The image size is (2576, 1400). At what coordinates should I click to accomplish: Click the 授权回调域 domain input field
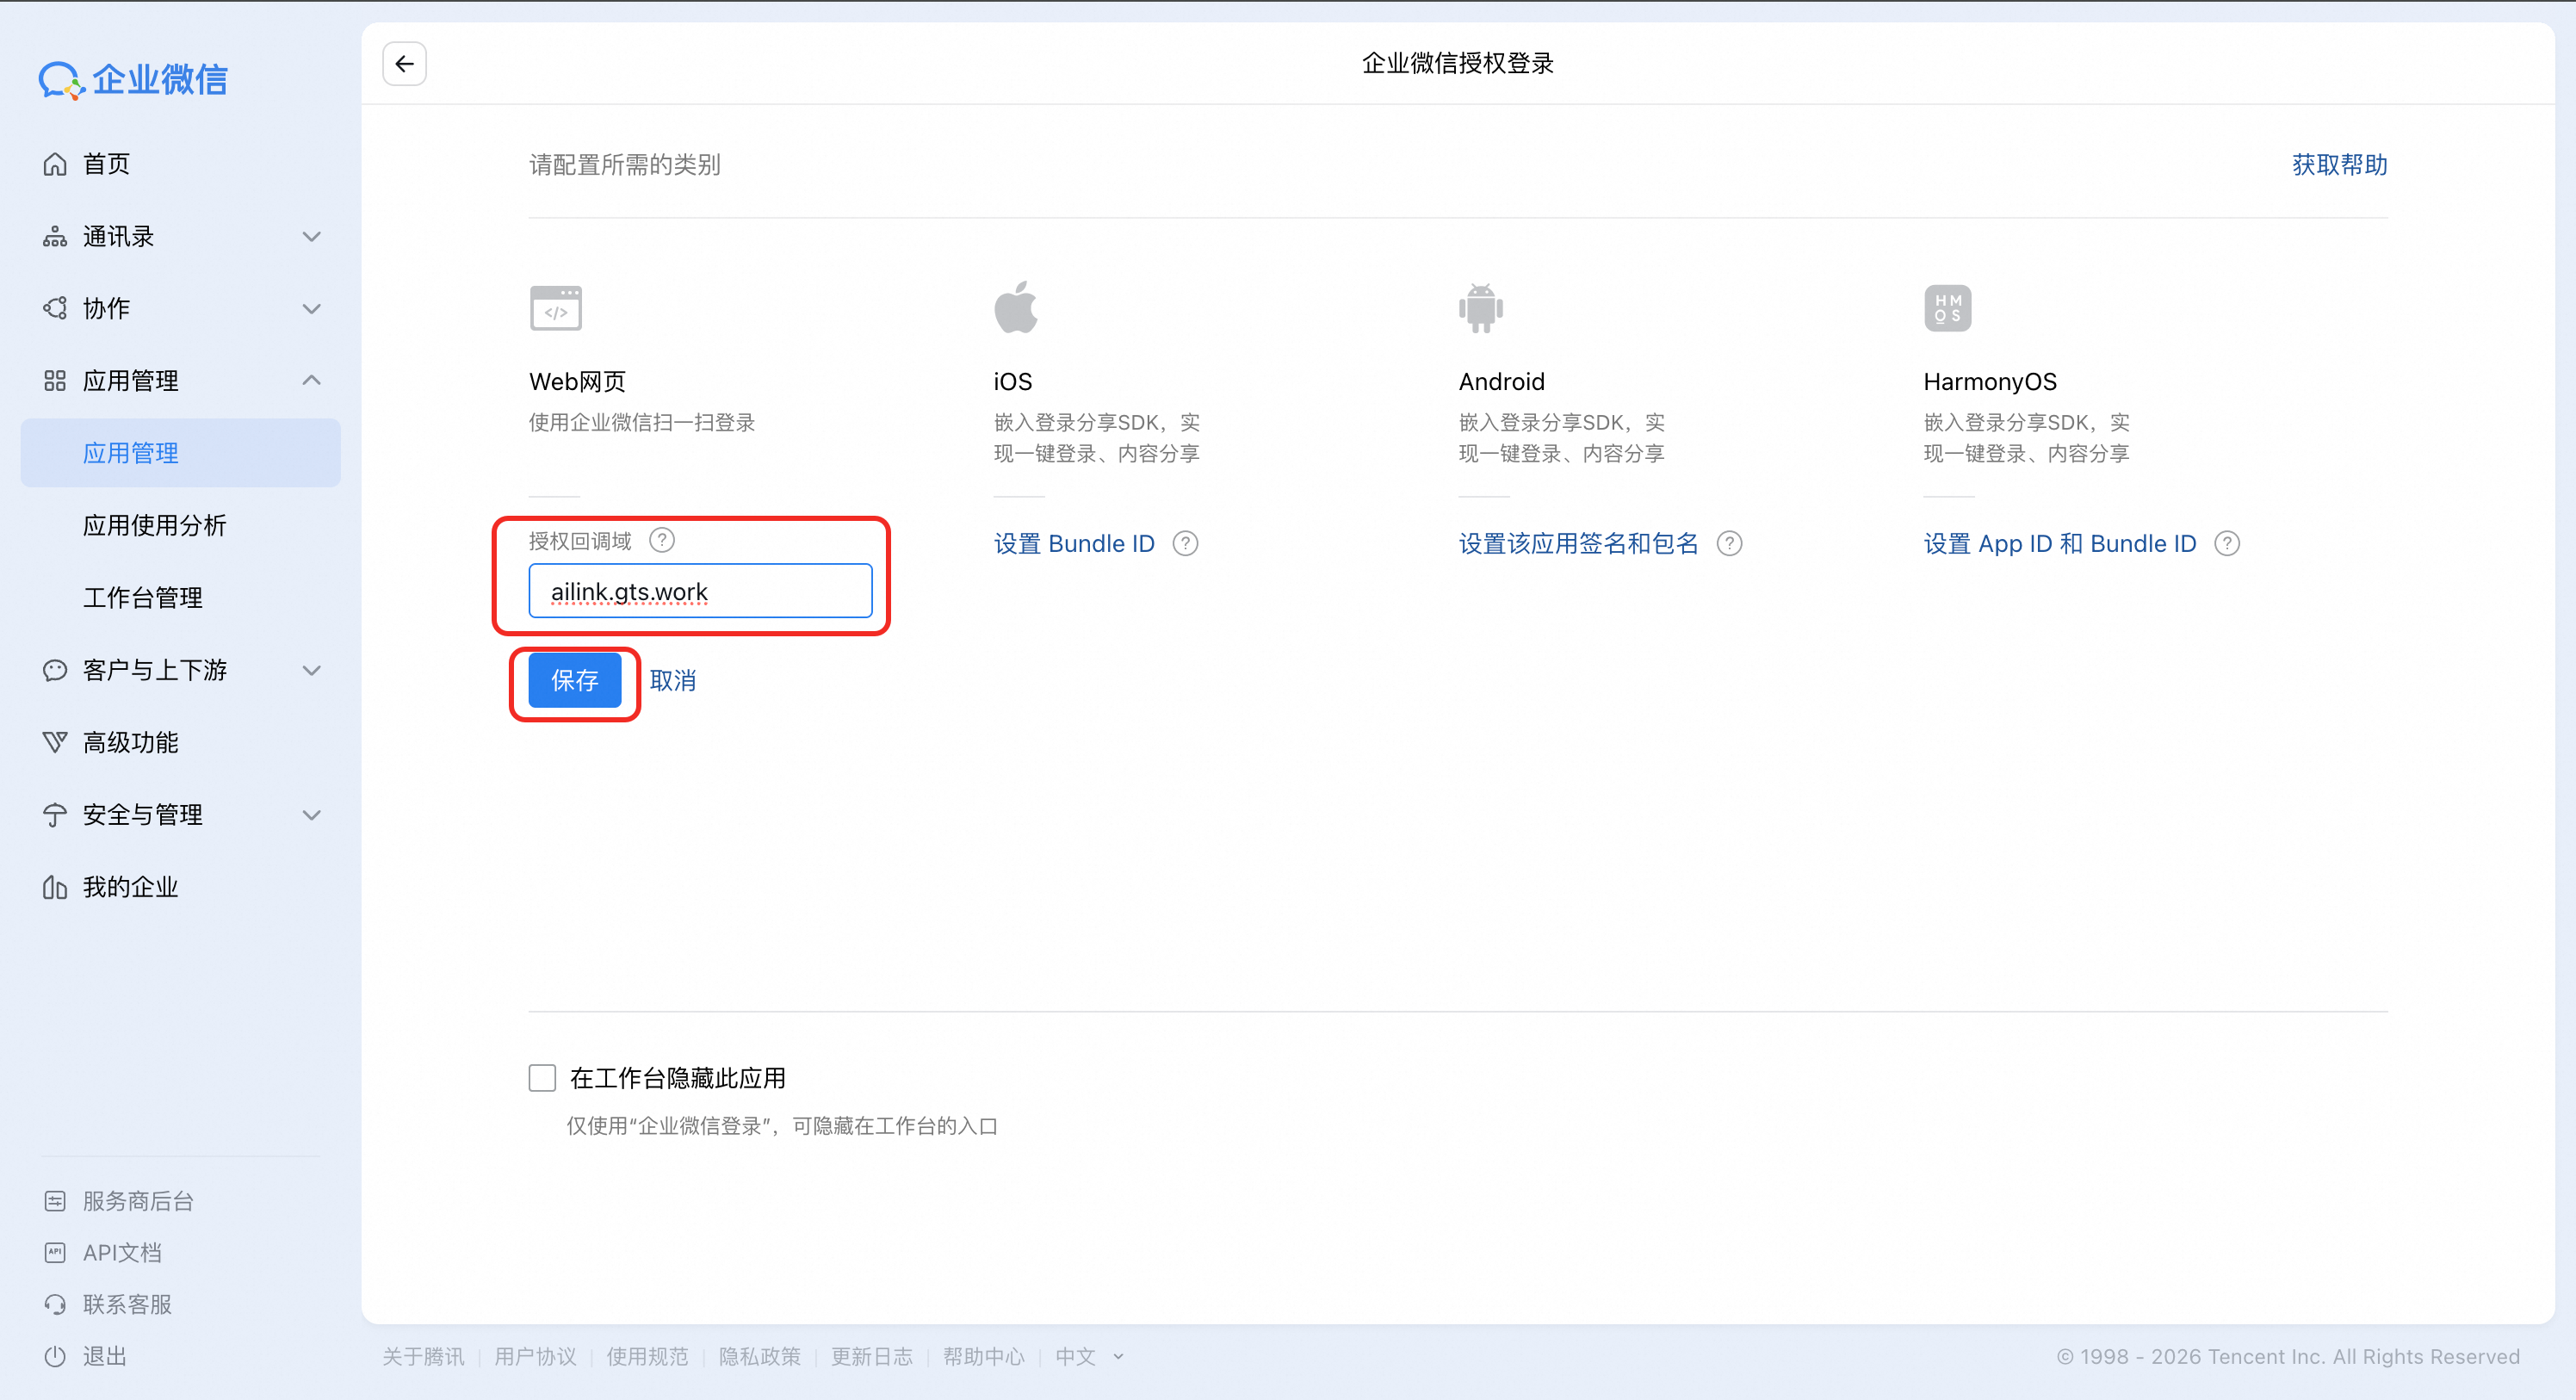pos(700,591)
